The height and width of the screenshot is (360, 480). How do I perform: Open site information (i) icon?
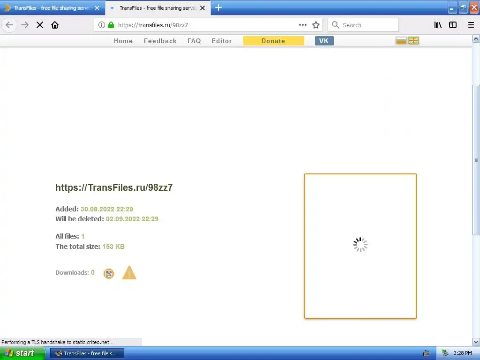102,25
